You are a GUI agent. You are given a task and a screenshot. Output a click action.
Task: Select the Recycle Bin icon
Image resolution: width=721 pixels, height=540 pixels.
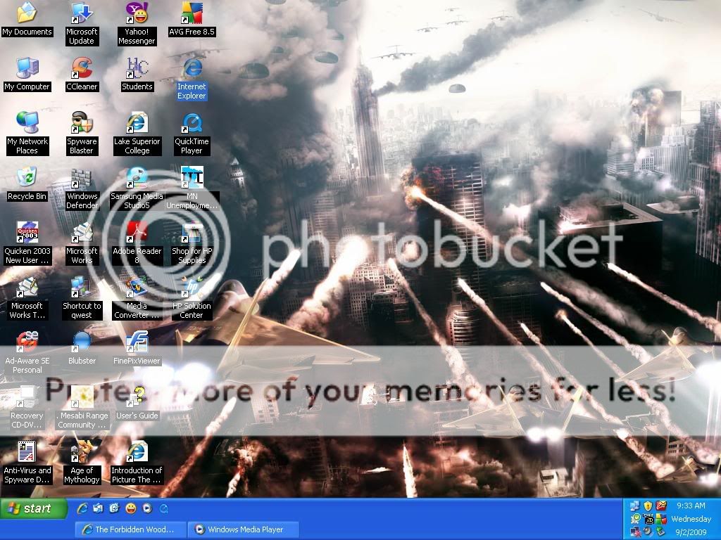point(27,184)
